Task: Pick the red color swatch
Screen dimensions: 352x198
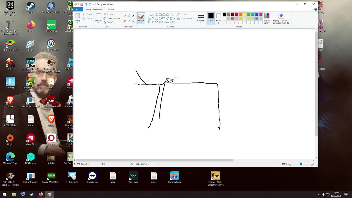Action: 237,14
